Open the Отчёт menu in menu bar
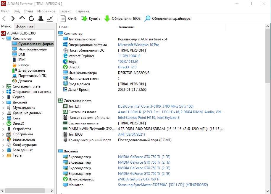Viewport: 271px width, 194px height. pyautogui.click(x=28, y=11)
